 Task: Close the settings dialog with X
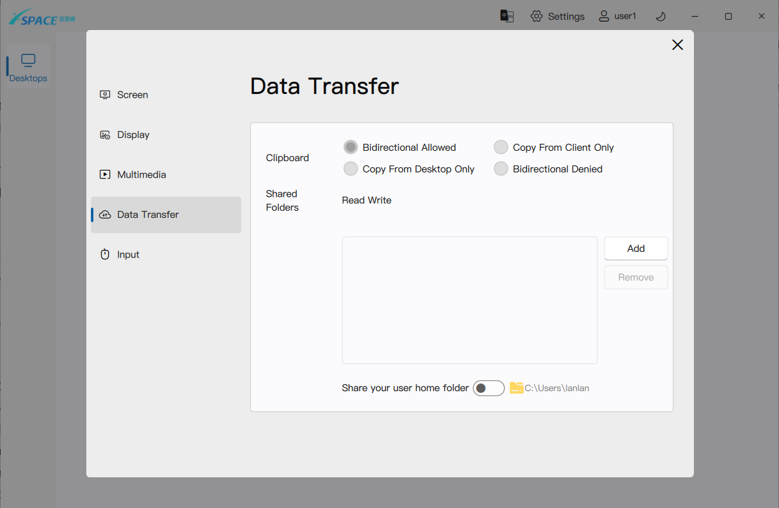(677, 45)
